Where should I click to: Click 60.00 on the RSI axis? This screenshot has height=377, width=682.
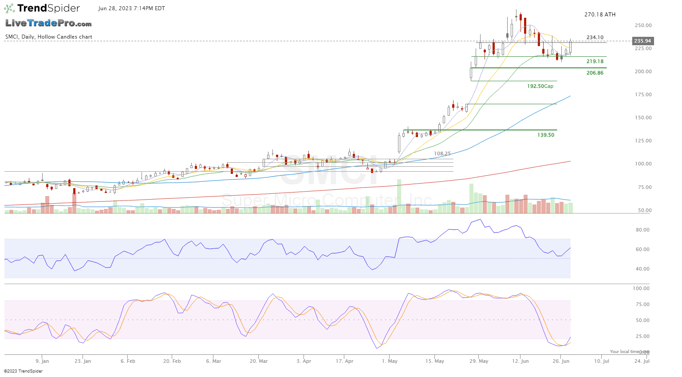coord(643,249)
